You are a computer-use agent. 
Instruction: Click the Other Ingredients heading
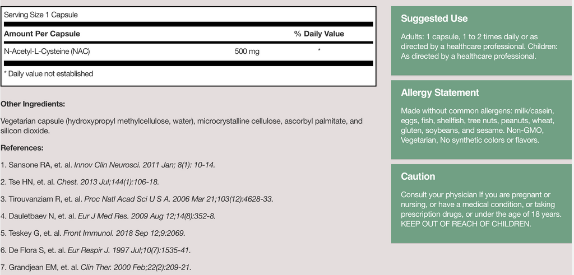[33, 104]
